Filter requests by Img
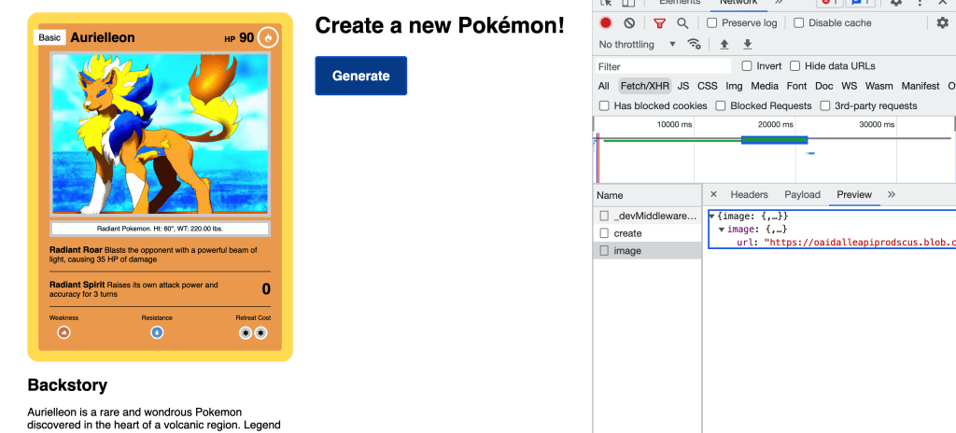This screenshot has height=433, width=956. (x=734, y=86)
